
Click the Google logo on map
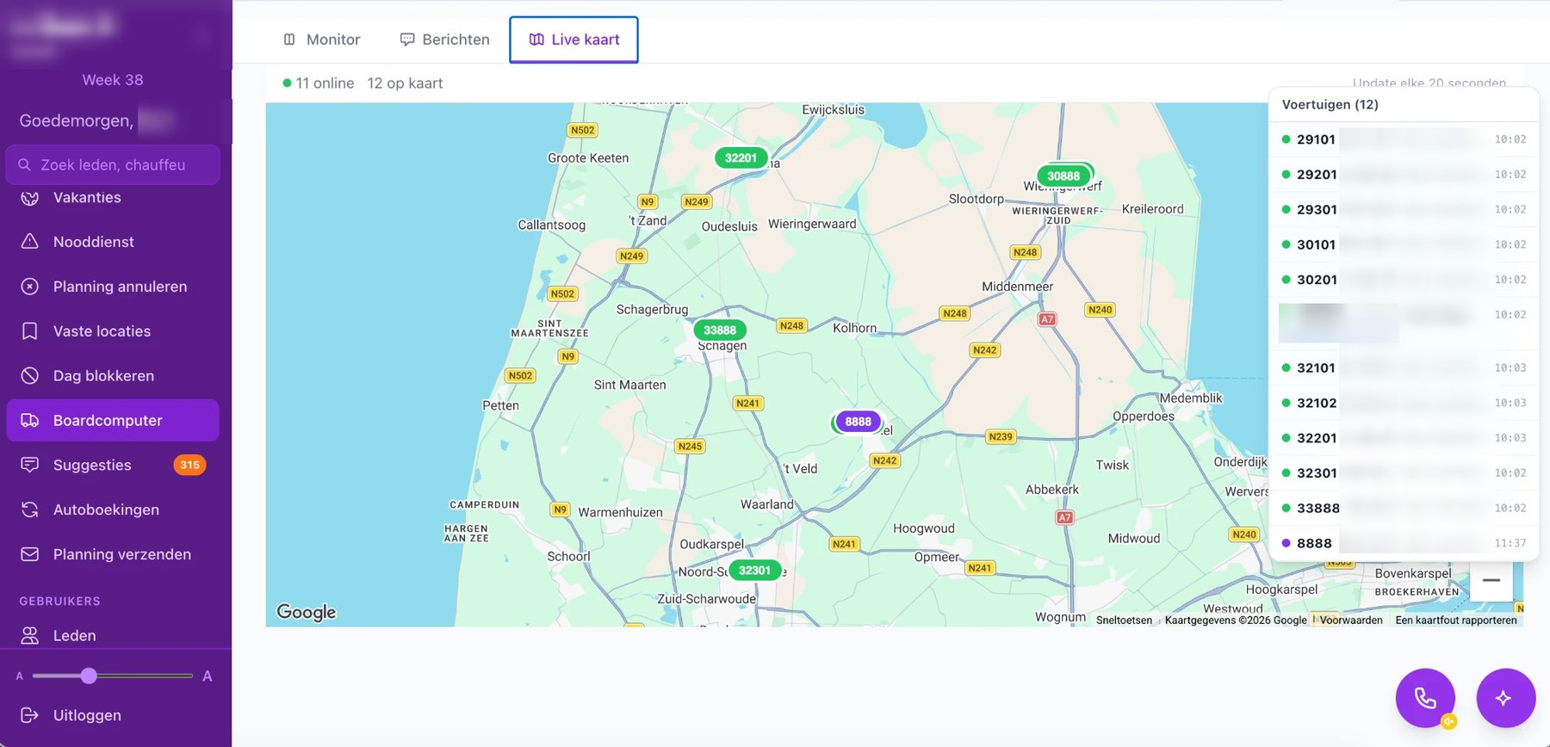[306, 612]
